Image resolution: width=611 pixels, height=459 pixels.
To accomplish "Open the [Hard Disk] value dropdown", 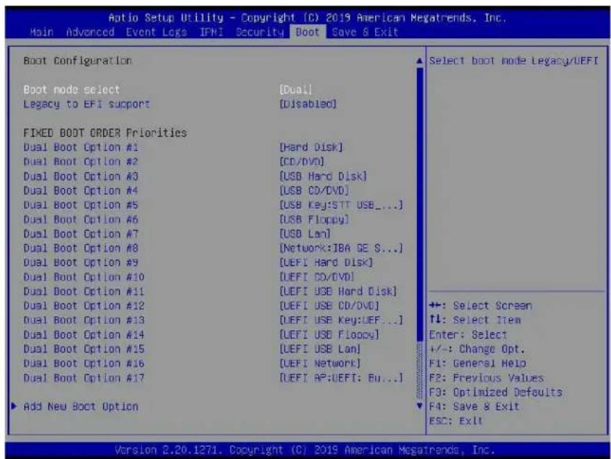I will [311, 148].
